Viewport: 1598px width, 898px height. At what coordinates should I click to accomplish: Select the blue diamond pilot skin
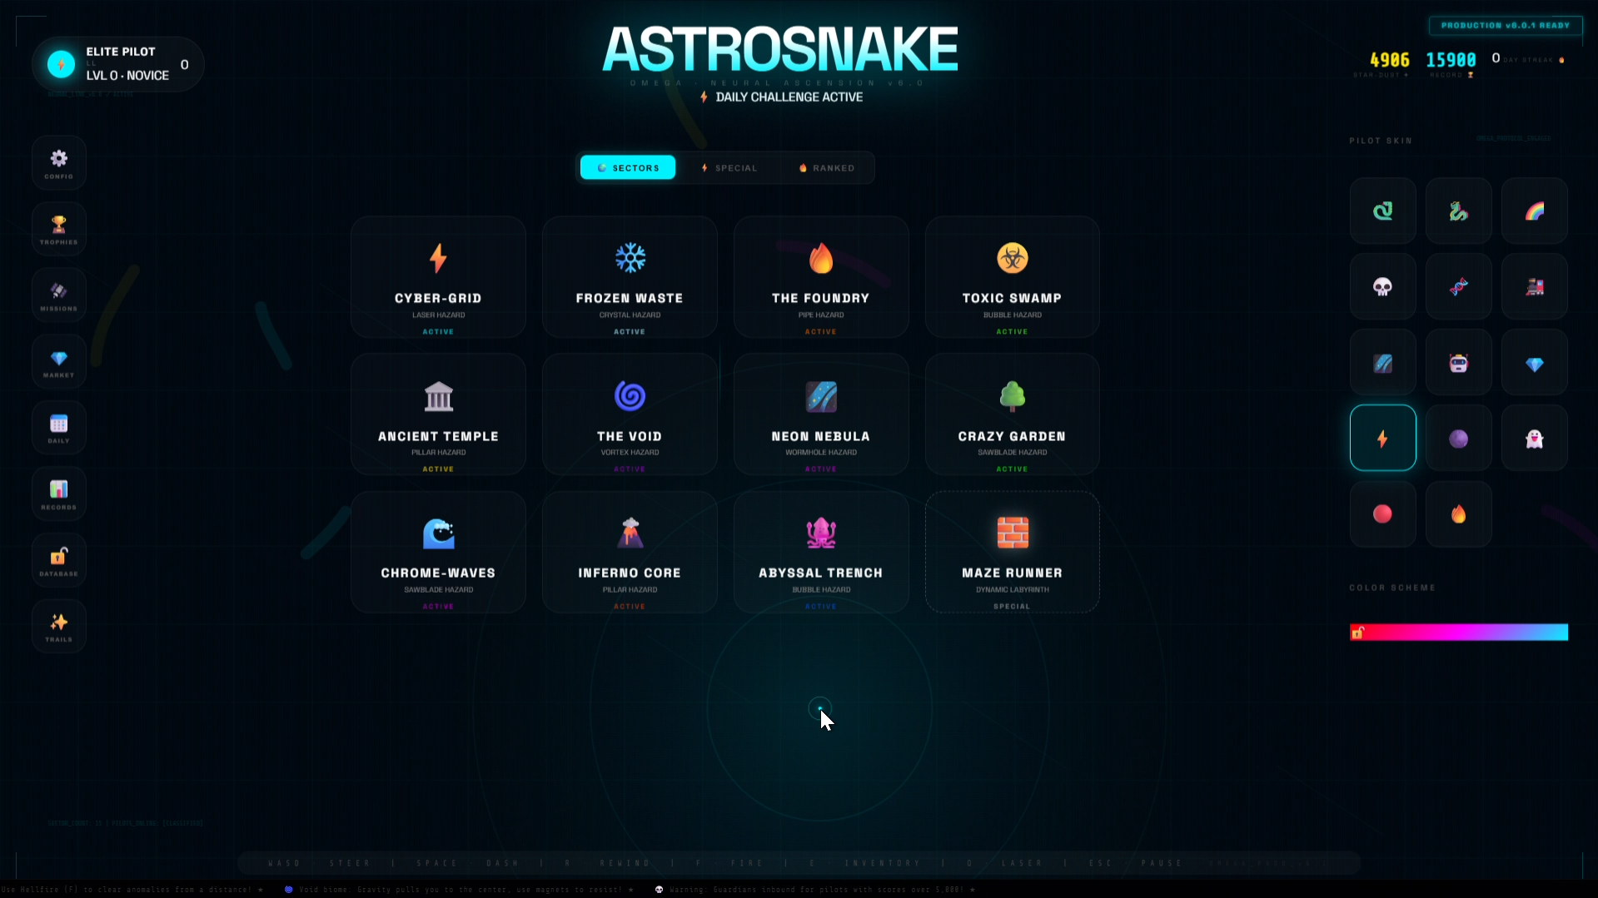(x=1534, y=363)
